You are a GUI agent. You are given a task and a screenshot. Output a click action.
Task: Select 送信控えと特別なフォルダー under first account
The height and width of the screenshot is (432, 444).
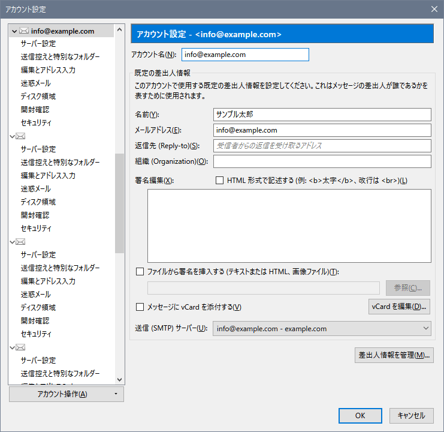coord(60,57)
